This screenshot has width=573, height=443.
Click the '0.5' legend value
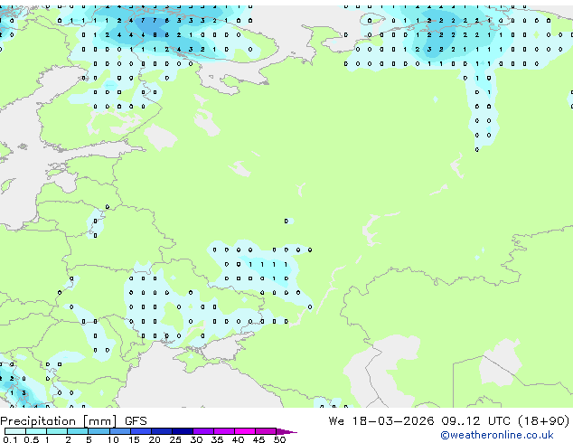(32, 439)
